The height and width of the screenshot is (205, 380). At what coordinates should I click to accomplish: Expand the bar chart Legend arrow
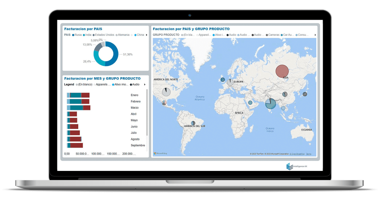[x=145, y=84]
